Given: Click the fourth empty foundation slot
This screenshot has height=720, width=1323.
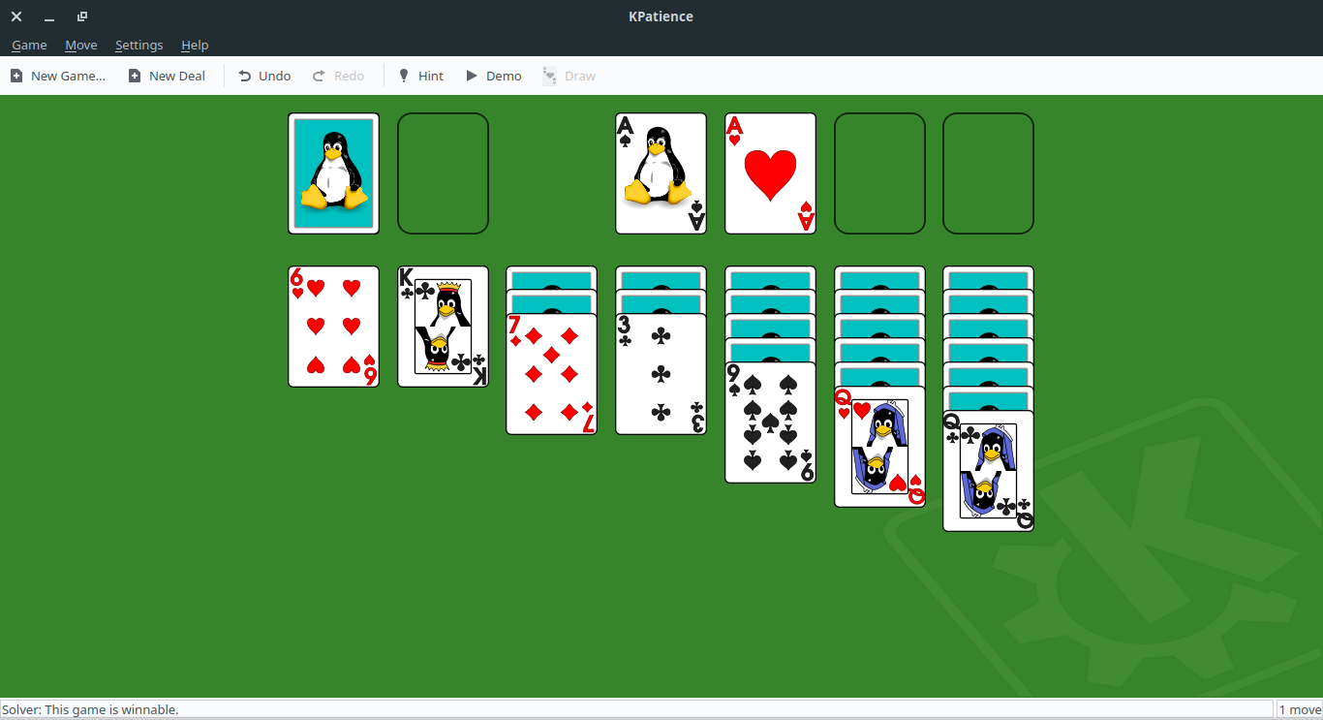Looking at the screenshot, I should [988, 173].
